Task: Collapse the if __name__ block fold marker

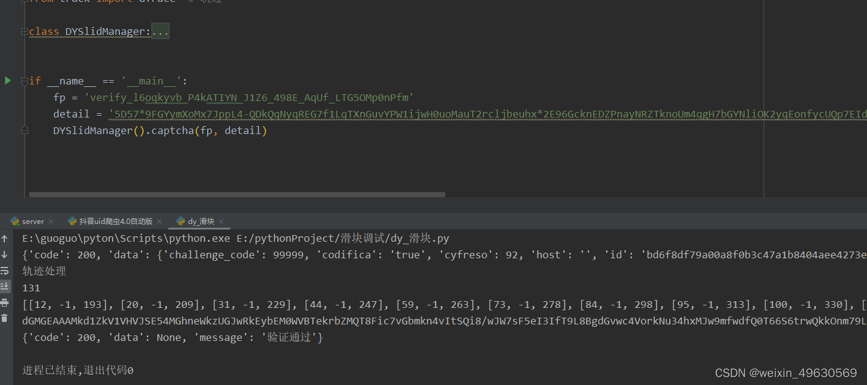Action: coord(24,81)
